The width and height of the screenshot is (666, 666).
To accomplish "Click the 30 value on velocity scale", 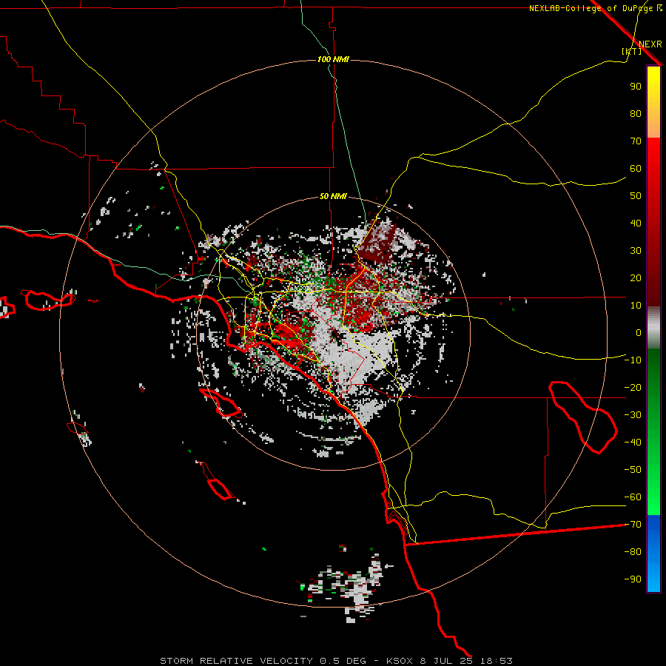I will pyautogui.click(x=636, y=251).
